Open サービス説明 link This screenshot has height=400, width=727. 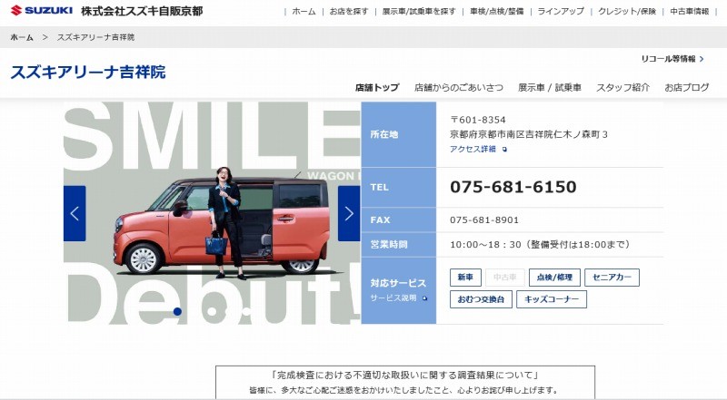point(393,298)
